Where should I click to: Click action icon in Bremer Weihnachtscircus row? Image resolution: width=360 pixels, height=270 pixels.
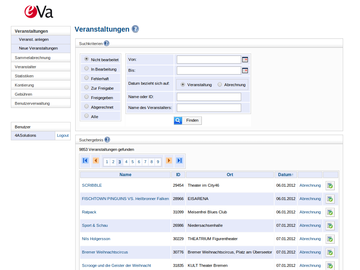coord(330,252)
